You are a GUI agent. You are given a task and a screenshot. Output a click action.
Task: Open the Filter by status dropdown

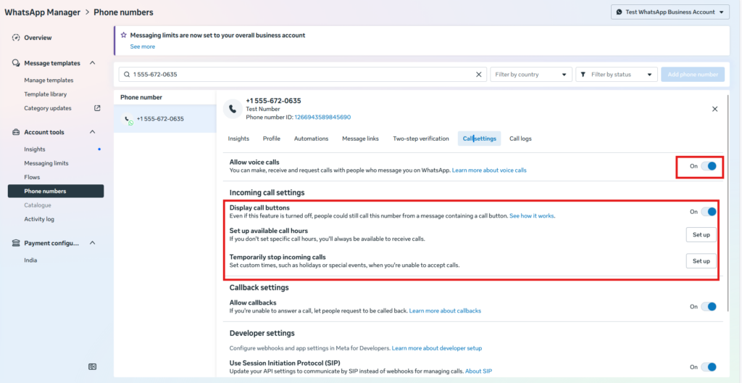[x=617, y=75]
